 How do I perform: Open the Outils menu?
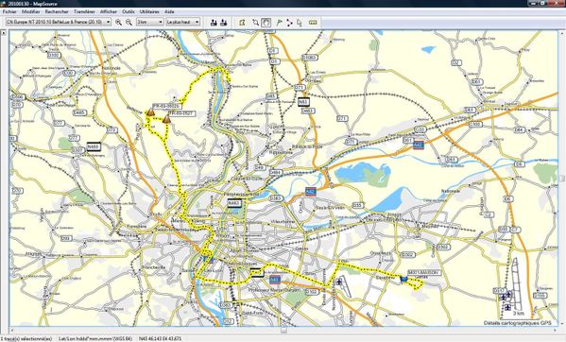129,11
